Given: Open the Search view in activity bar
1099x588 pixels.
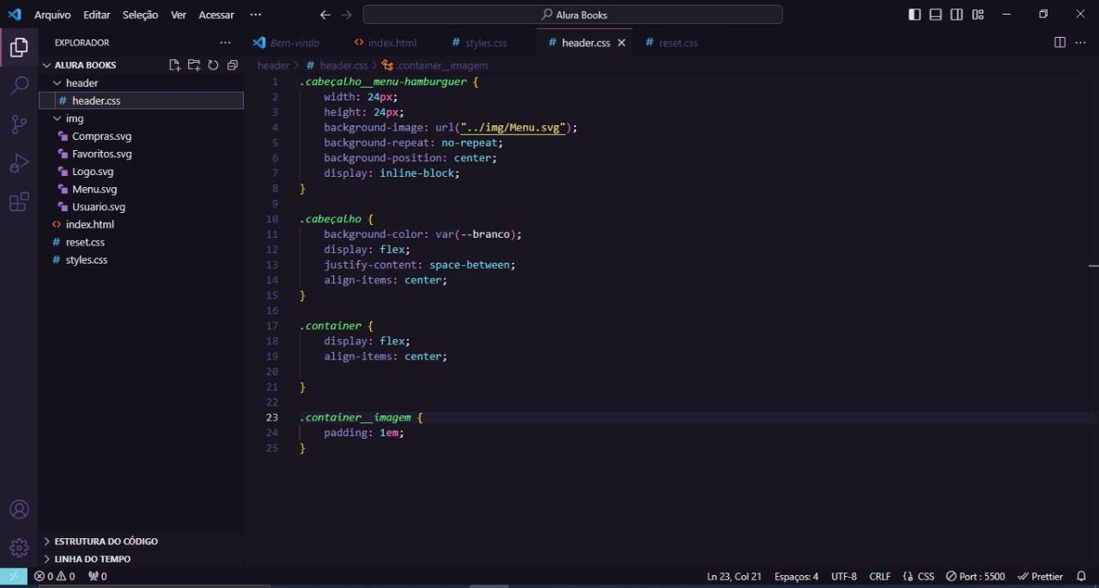Looking at the screenshot, I should point(19,86).
